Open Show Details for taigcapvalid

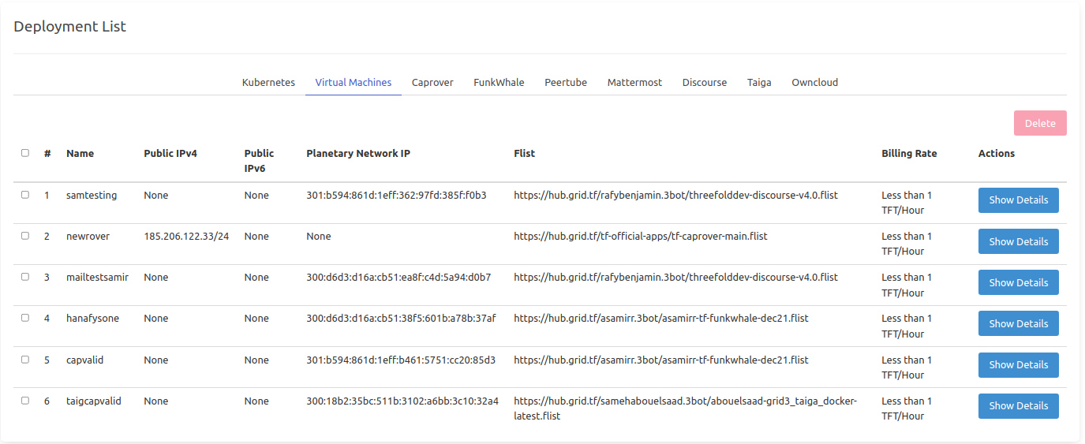coord(1018,406)
